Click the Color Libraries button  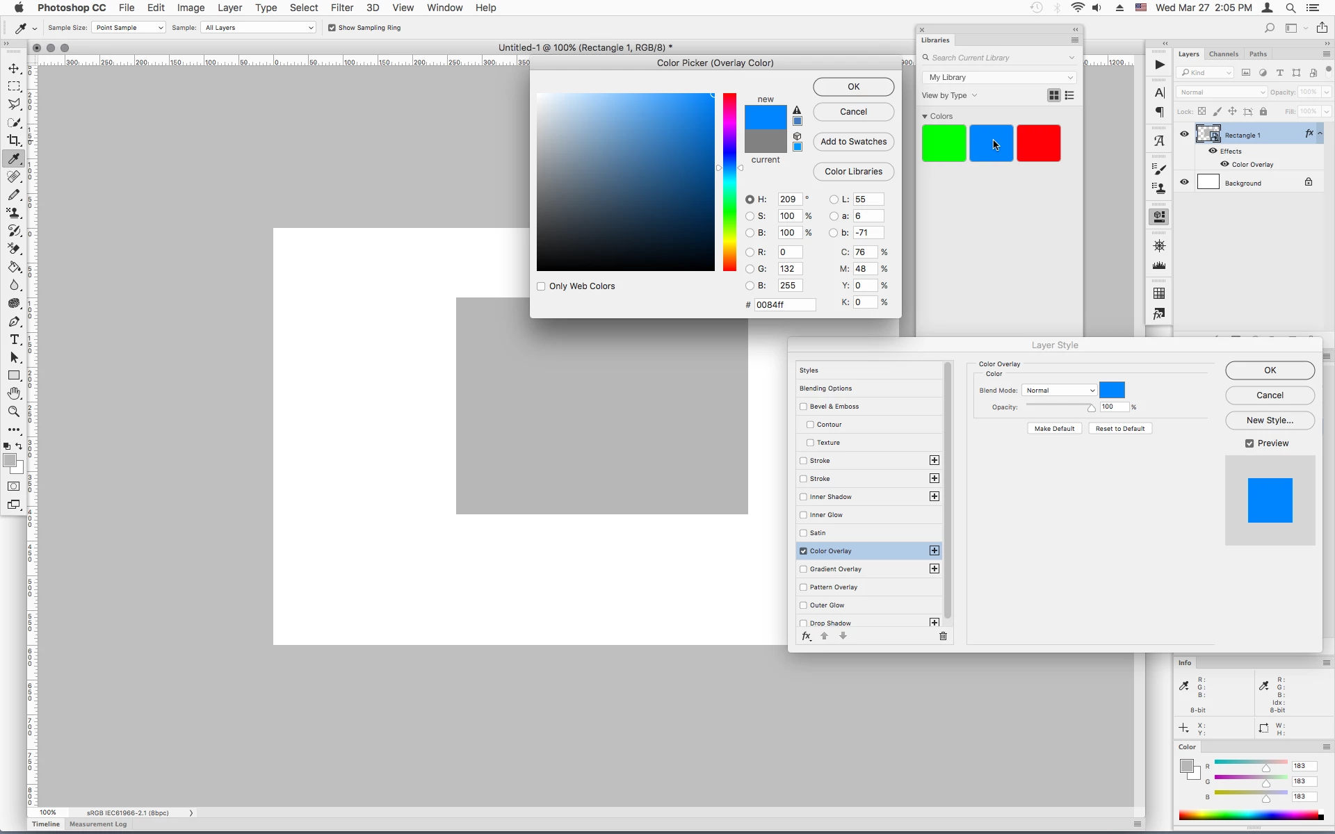(x=853, y=172)
